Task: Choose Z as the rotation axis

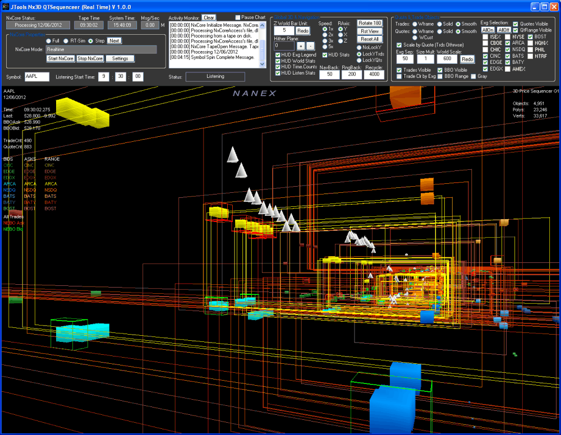Action: 341,41
